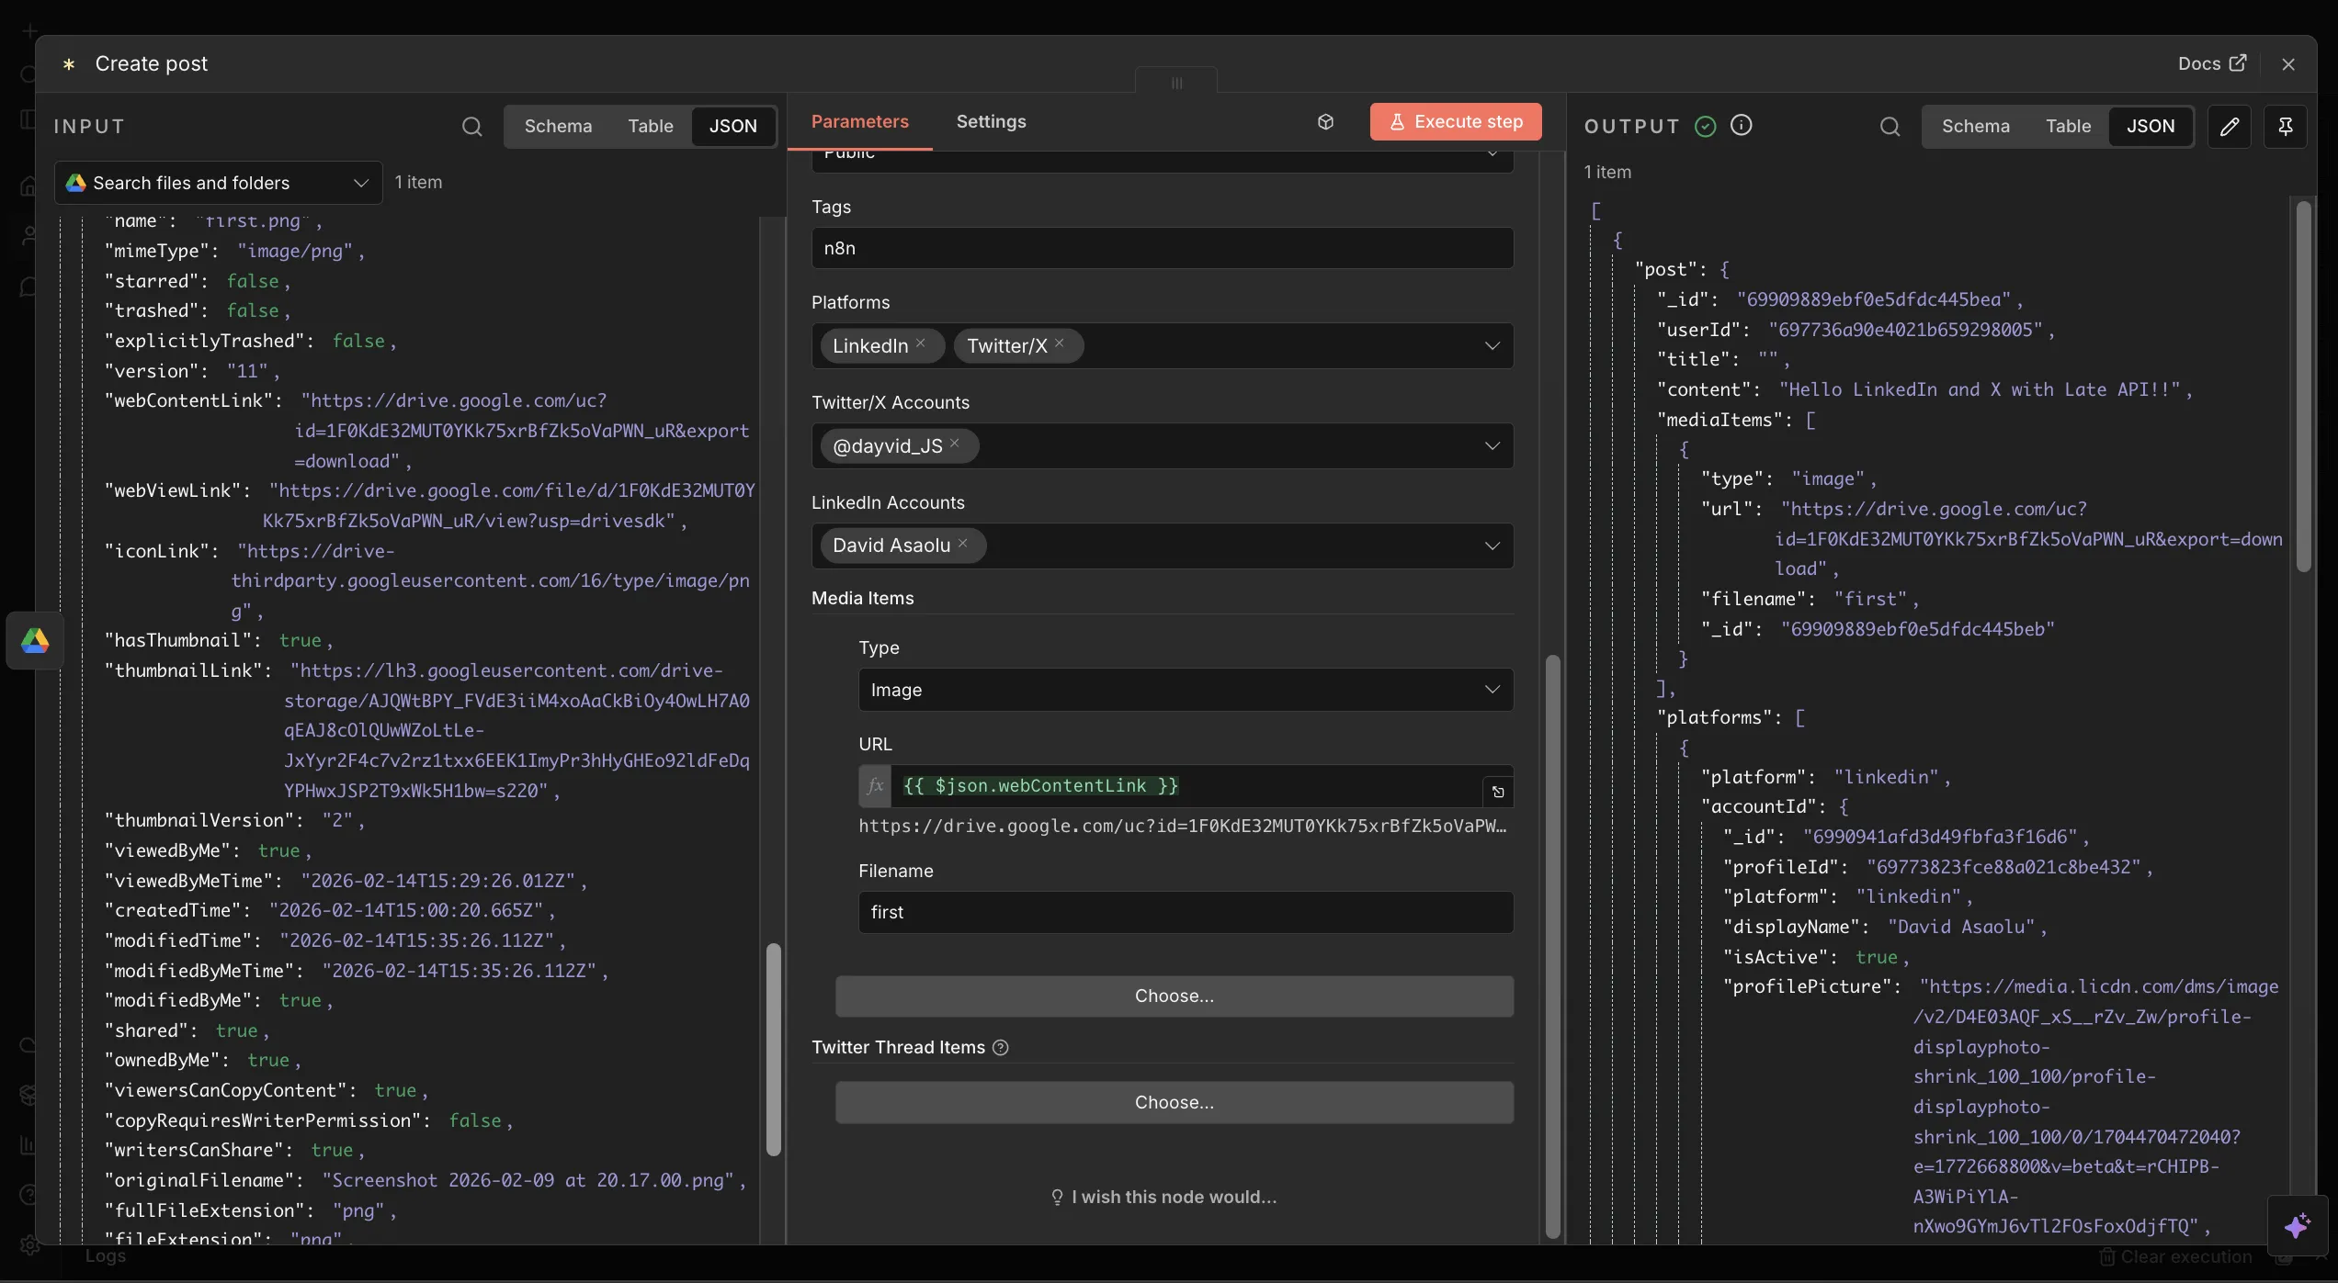Pin the output data with the pin icon
Viewport: 2338px width, 1283px height.
pyautogui.click(x=2287, y=126)
